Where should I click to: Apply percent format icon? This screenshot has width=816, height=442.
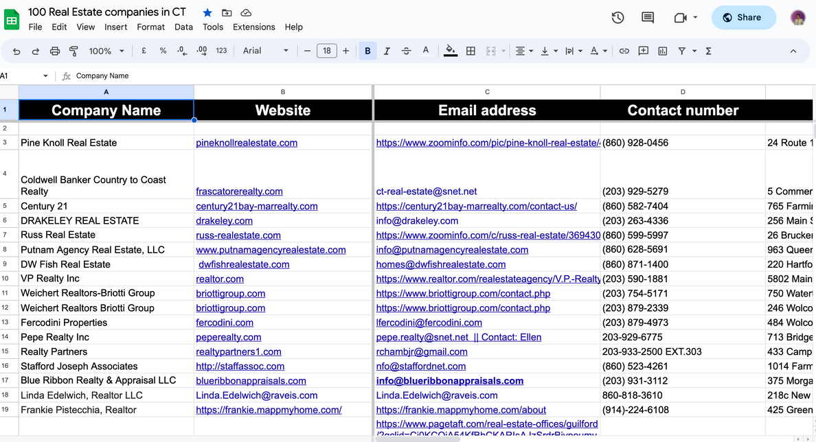coord(163,51)
